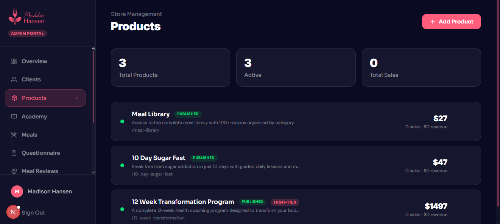Open Academy using its book icon
This screenshot has height=224, width=500.
click(14, 116)
